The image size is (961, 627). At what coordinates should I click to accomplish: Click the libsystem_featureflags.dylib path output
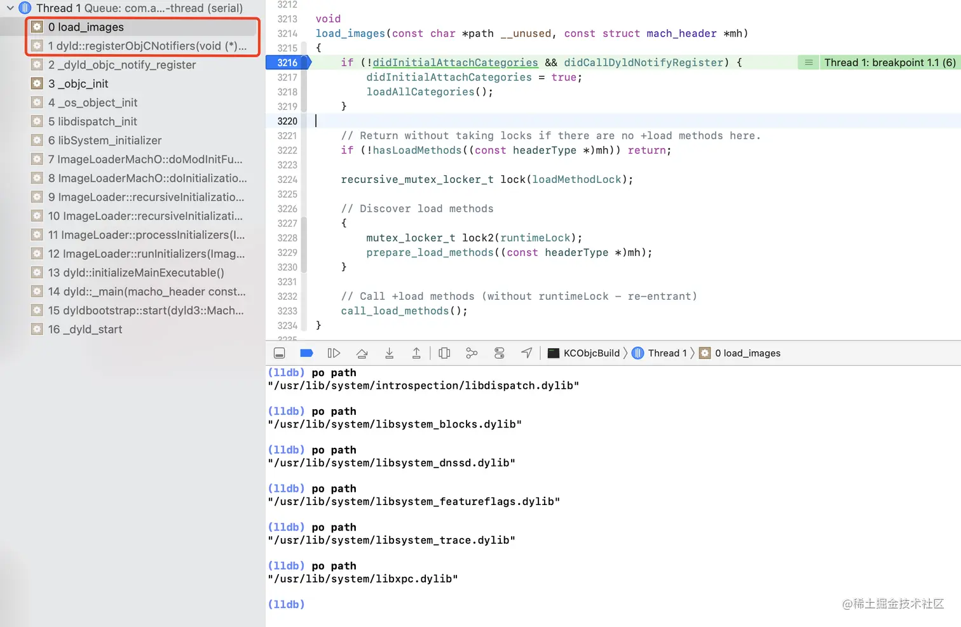click(414, 502)
